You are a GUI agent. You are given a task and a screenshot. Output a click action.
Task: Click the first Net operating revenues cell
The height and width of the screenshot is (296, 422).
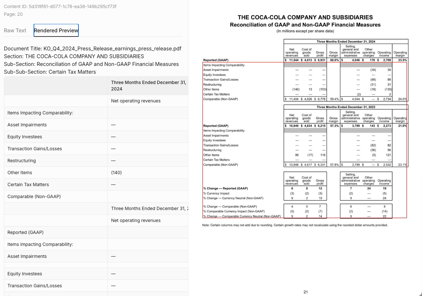pyautogui.click(x=148, y=101)
